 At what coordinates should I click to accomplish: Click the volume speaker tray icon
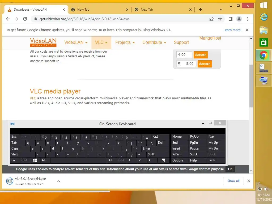coord(266,189)
